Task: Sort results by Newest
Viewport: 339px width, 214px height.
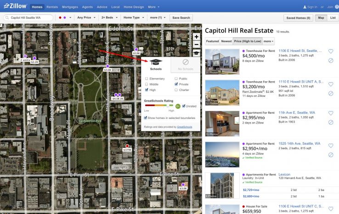Action: tap(226, 41)
